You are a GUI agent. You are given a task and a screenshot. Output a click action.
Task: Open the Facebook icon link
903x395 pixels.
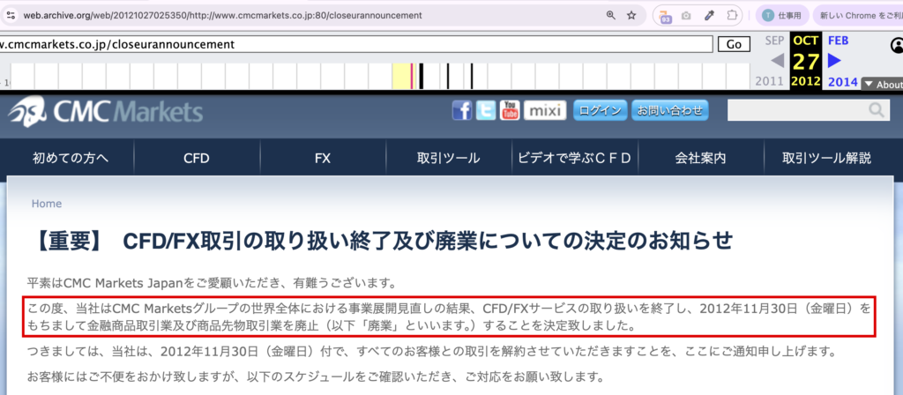coord(462,110)
